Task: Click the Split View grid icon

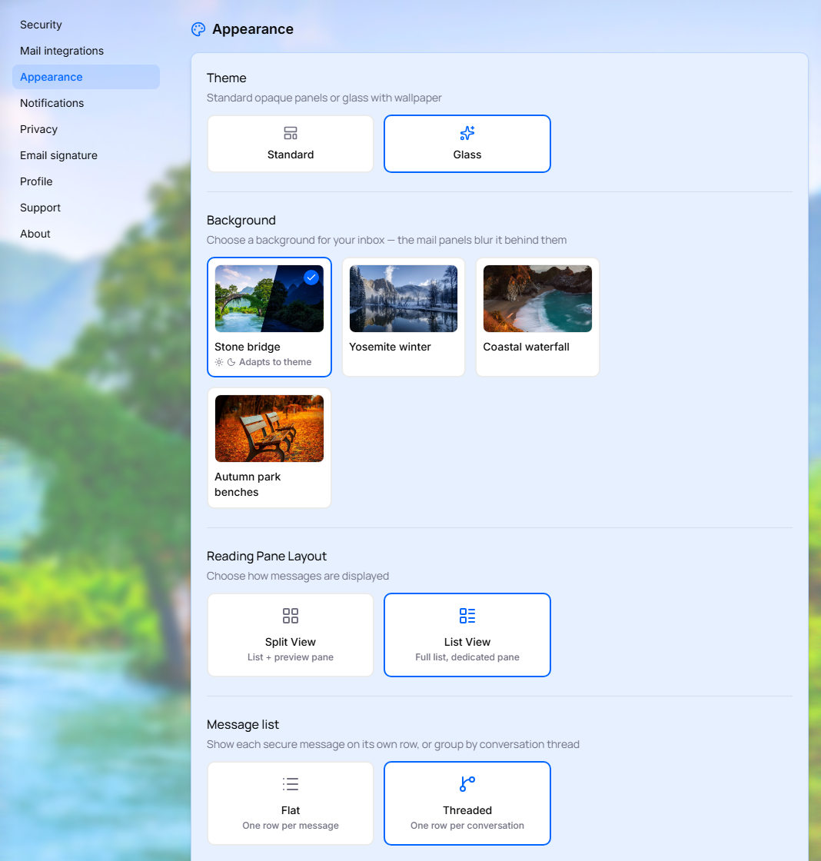Action: click(291, 616)
